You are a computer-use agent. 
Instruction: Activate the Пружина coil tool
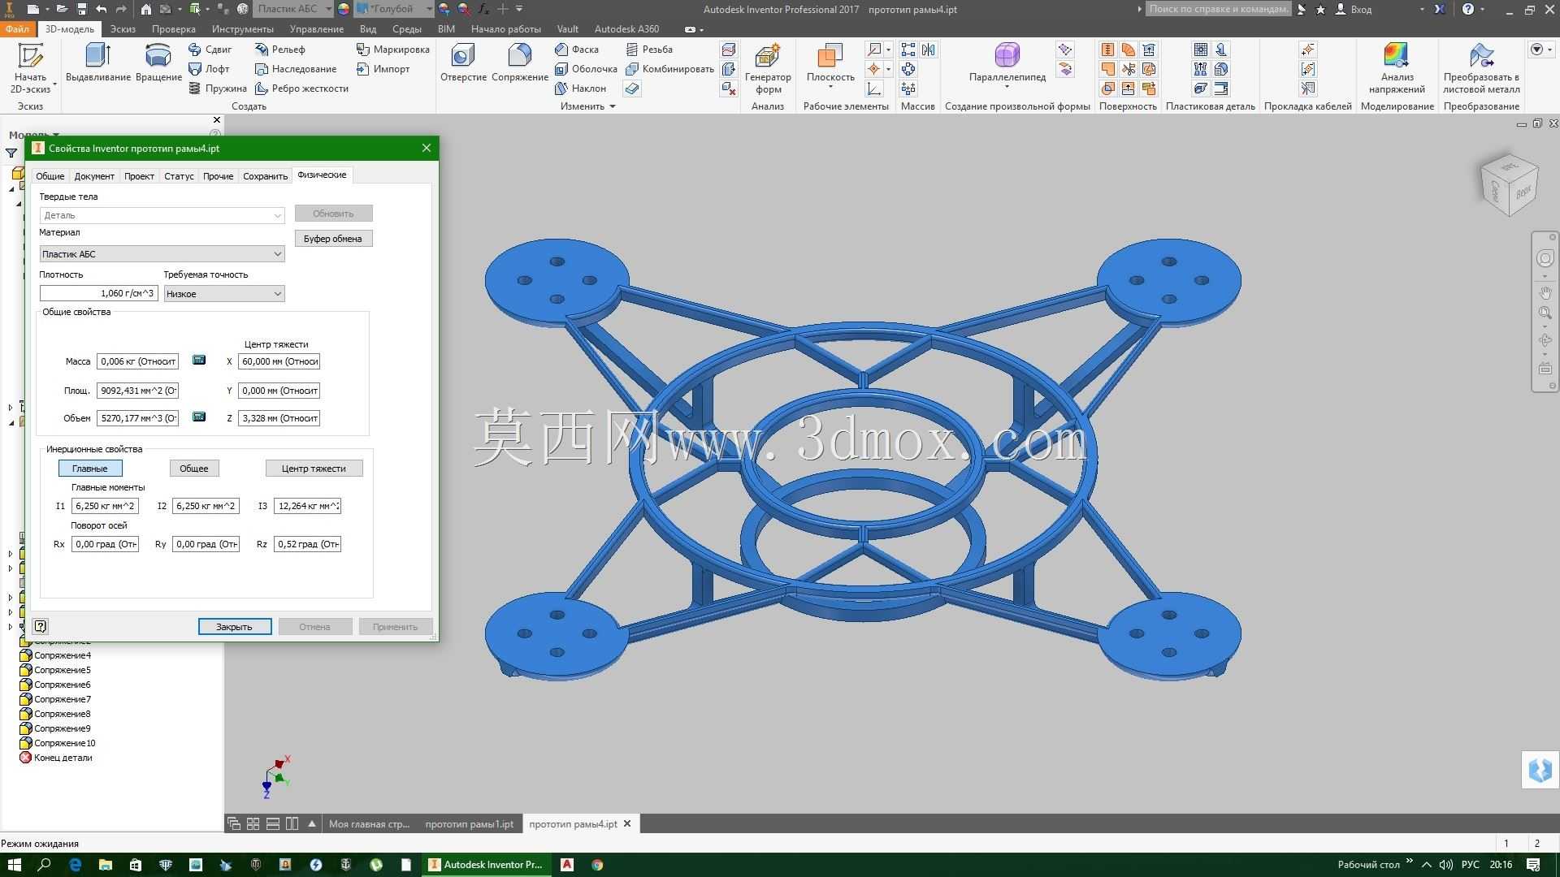(x=218, y=89)
